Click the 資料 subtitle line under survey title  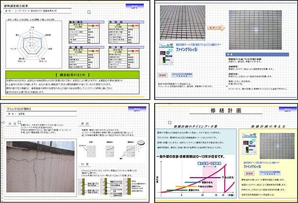tap(31, 11)
